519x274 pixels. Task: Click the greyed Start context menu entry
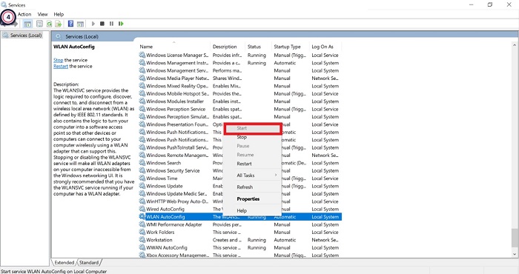tap(242, 128)
